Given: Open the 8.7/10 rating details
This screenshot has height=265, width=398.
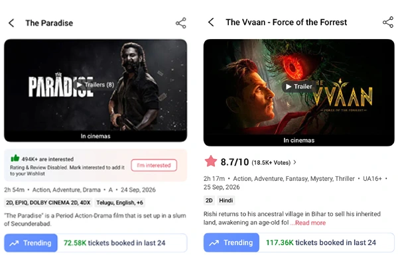Looking at the screenshot, I should pyautogui.click(x=235, y=162).
